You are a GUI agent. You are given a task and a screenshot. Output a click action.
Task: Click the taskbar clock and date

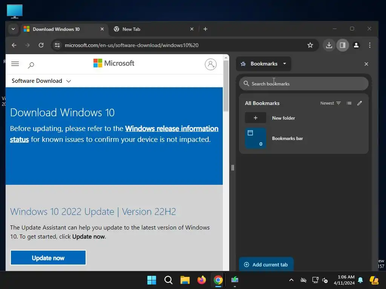point(344,280)
